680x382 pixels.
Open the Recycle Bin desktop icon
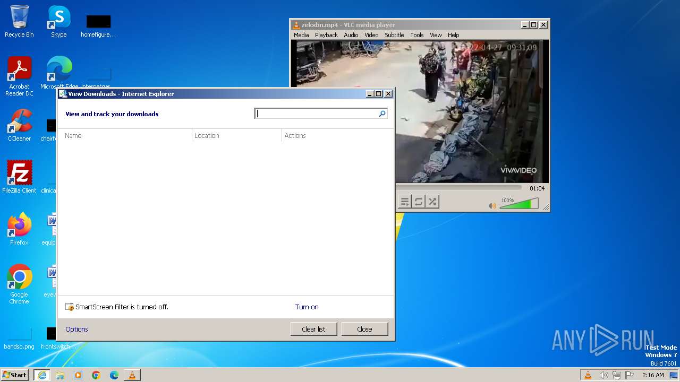[x=19, y=21]
